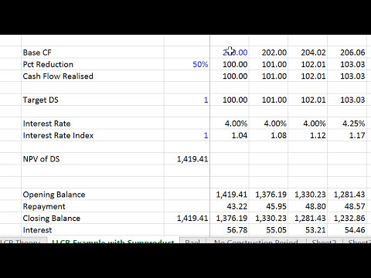Click the blue 1 input beside Target DS
The width and height of the screenshot is (371, 278).
pos(187,100)
